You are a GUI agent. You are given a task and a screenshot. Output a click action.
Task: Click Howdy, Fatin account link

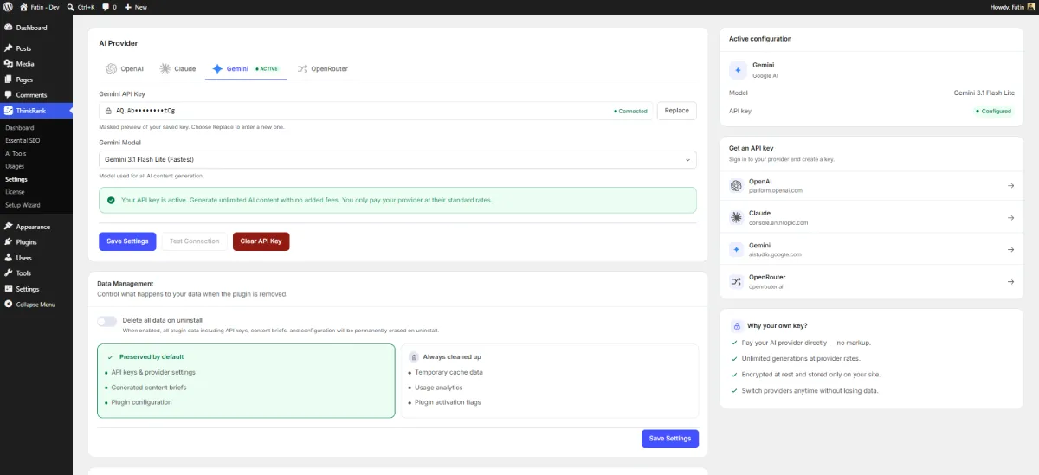(x=1012, y=7)
